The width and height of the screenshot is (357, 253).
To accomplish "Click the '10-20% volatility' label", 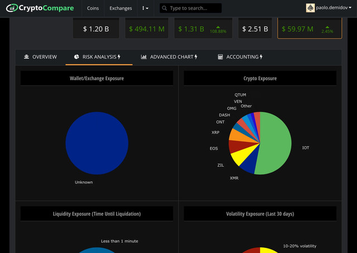I will point(300,246).
